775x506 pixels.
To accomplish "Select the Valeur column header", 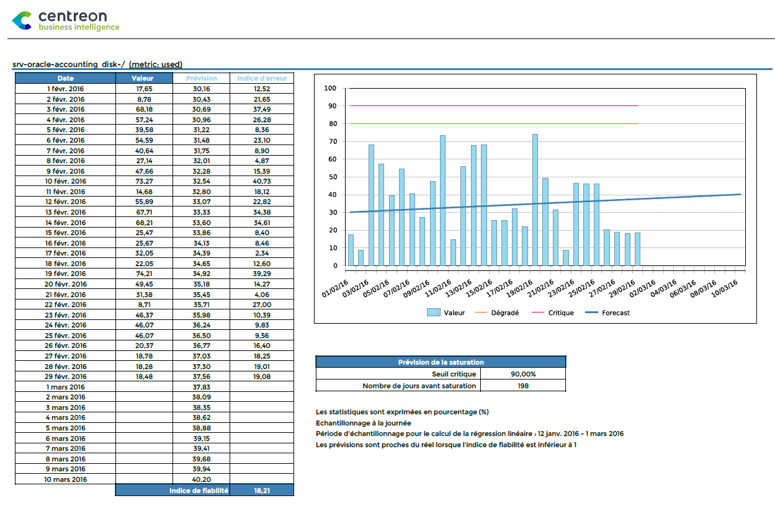I will (x=143, y=78).
